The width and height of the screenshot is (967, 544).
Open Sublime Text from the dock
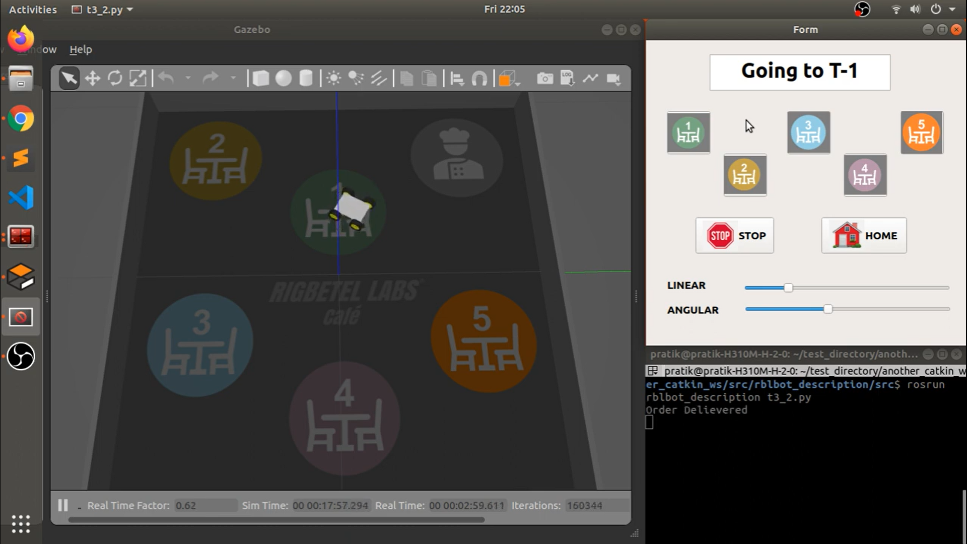(21, 158)
